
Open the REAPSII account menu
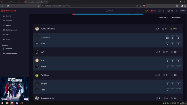pos(183,11)
